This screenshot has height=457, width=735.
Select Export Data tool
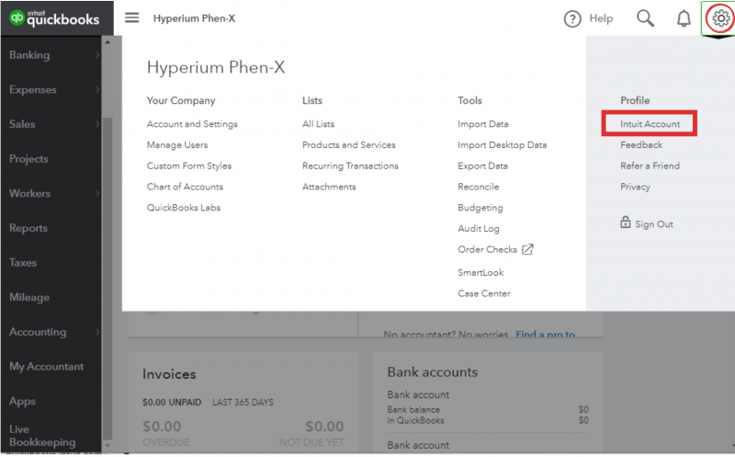point(483,166)
